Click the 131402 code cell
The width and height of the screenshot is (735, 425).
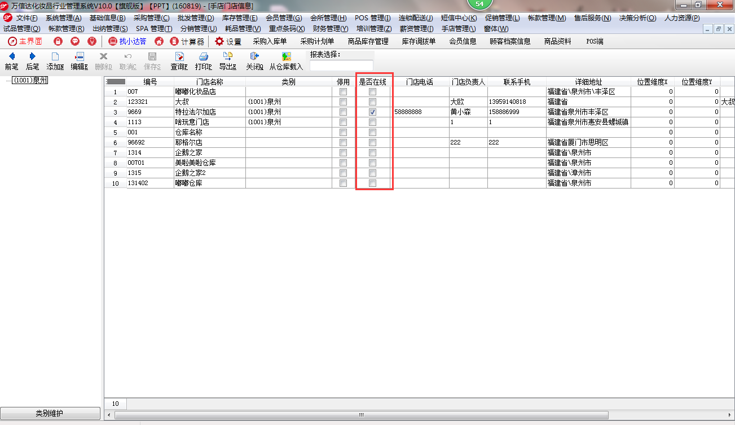tap(150, 183)
